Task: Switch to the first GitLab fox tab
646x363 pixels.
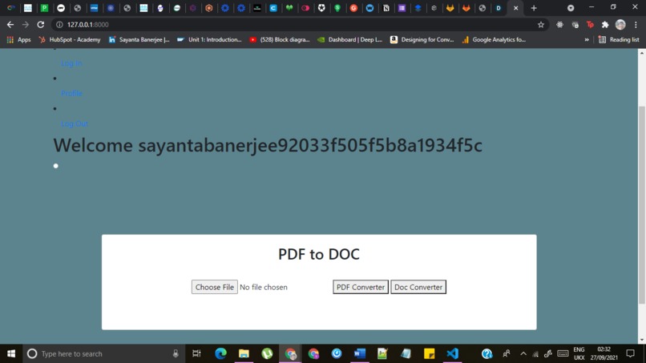Action: pyautogui.click(x=450, y=8)
